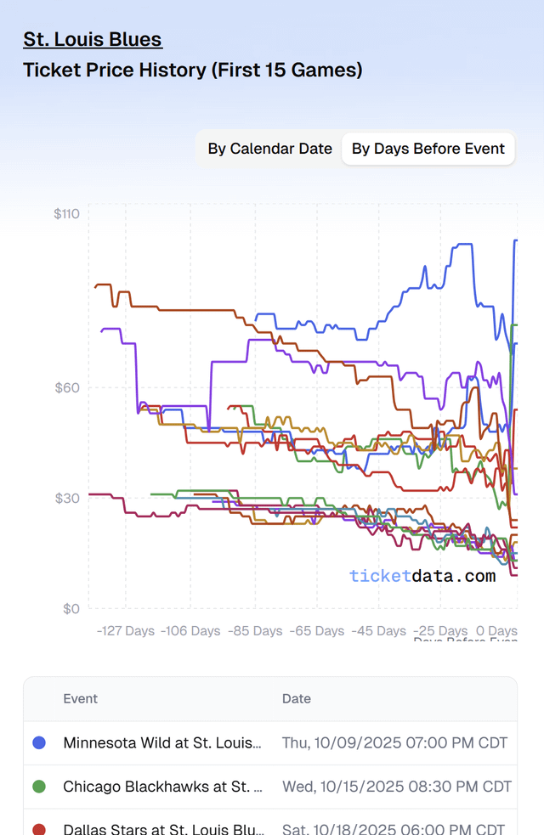Select the By Days Before Event tab
The image size is (544, 835).
point(428,149)
